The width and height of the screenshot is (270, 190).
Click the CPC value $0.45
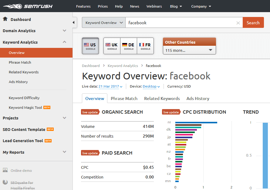pyautogui.click(x=148, y=167)
